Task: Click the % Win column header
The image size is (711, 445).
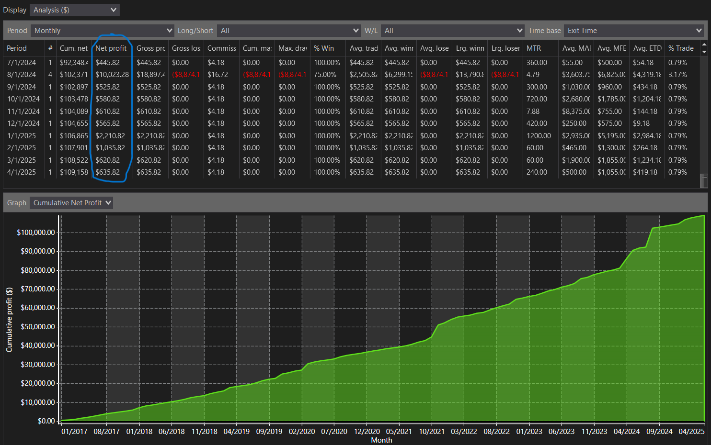Action: (328, 48)
